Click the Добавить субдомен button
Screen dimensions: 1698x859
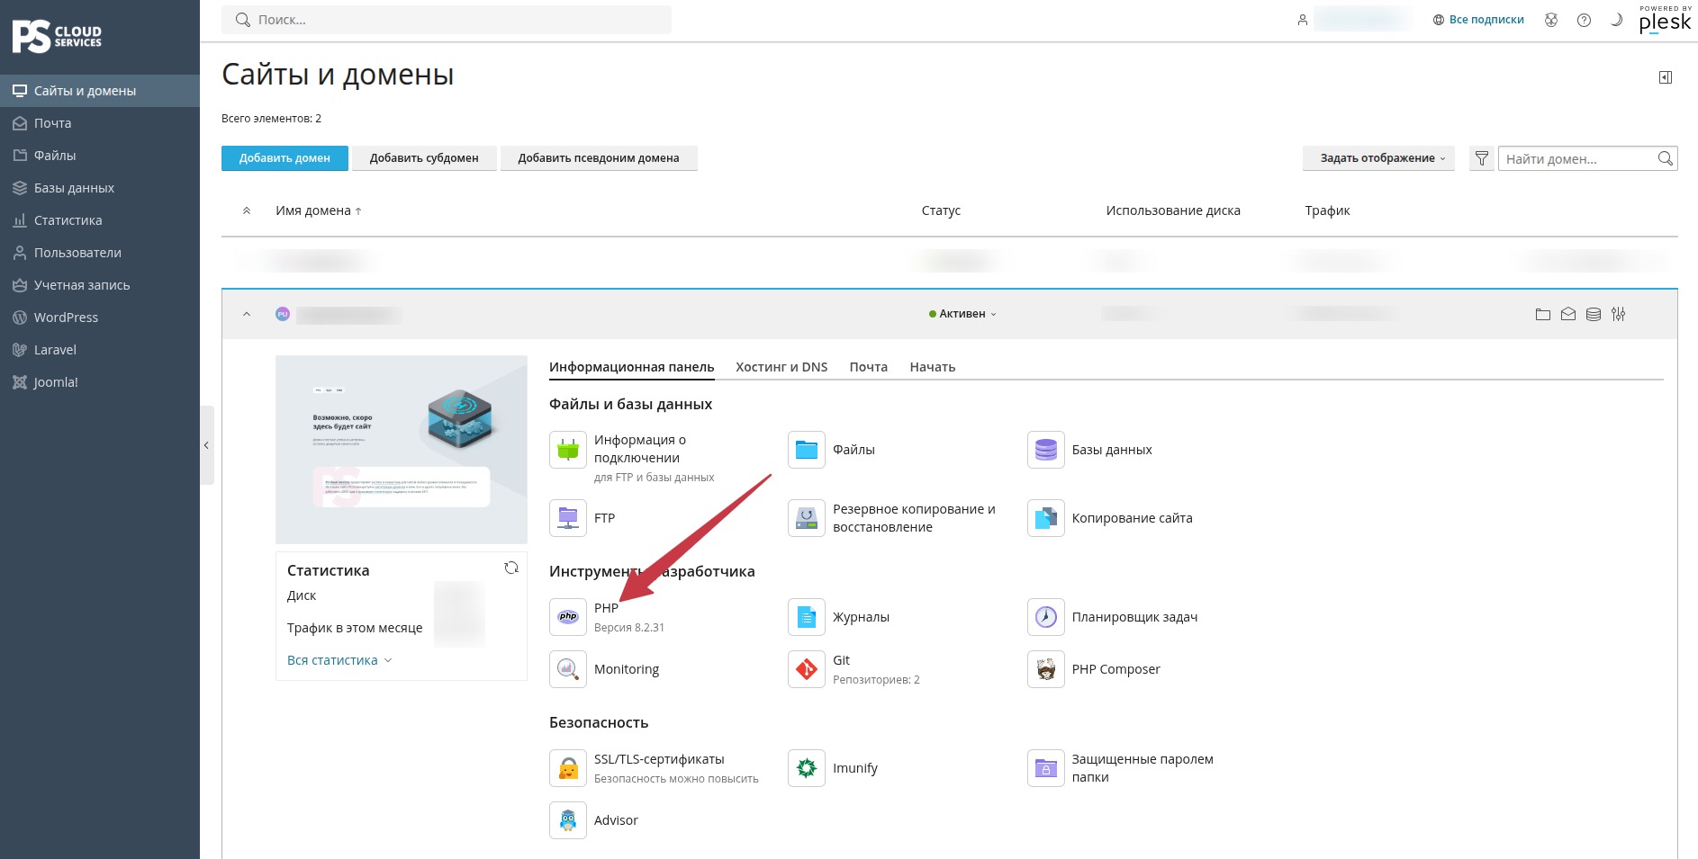pyautogui.click(x=424, y=158)
